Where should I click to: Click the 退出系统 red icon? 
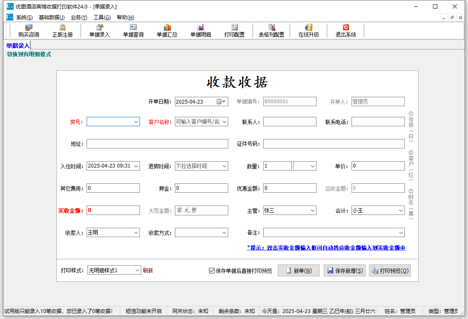(346, 27)
